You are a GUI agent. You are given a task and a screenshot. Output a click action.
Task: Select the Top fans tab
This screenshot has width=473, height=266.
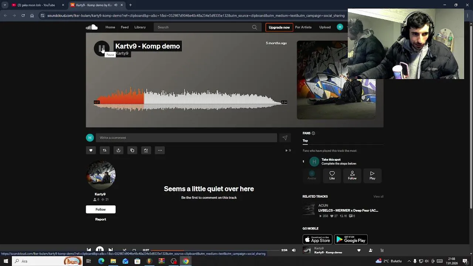click(x=305, y=141)
